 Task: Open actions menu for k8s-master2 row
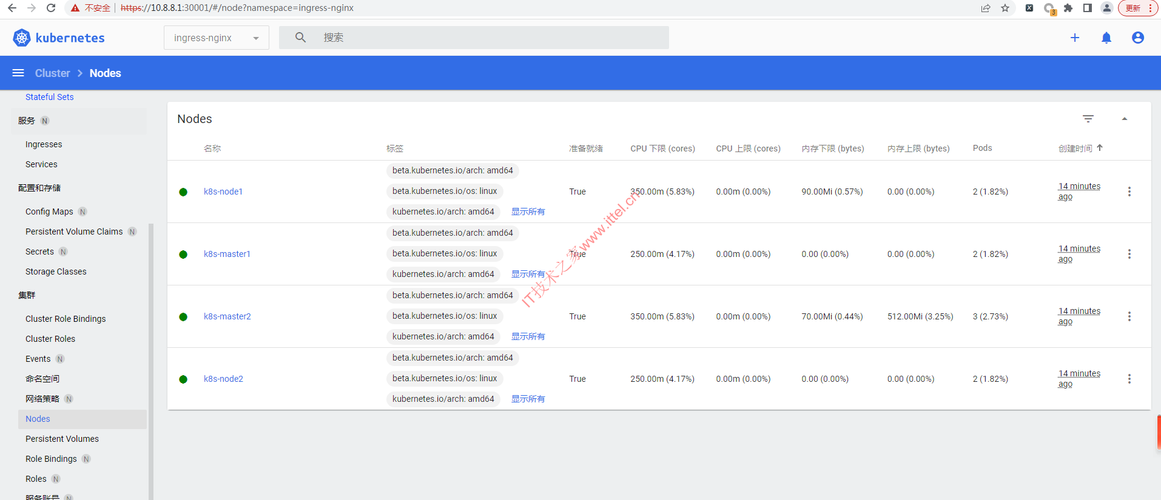click(1129, 316)
